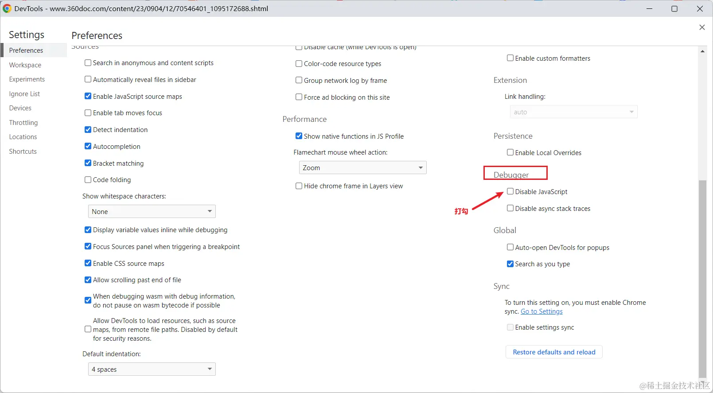Enable the Disable JavaScript checkbox
This screenshot has height=393, width=713.
coord(510,191)
